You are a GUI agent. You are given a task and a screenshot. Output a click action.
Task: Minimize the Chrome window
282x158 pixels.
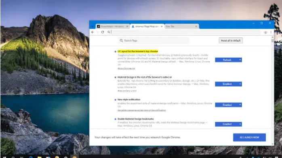[x=253, y=23]
